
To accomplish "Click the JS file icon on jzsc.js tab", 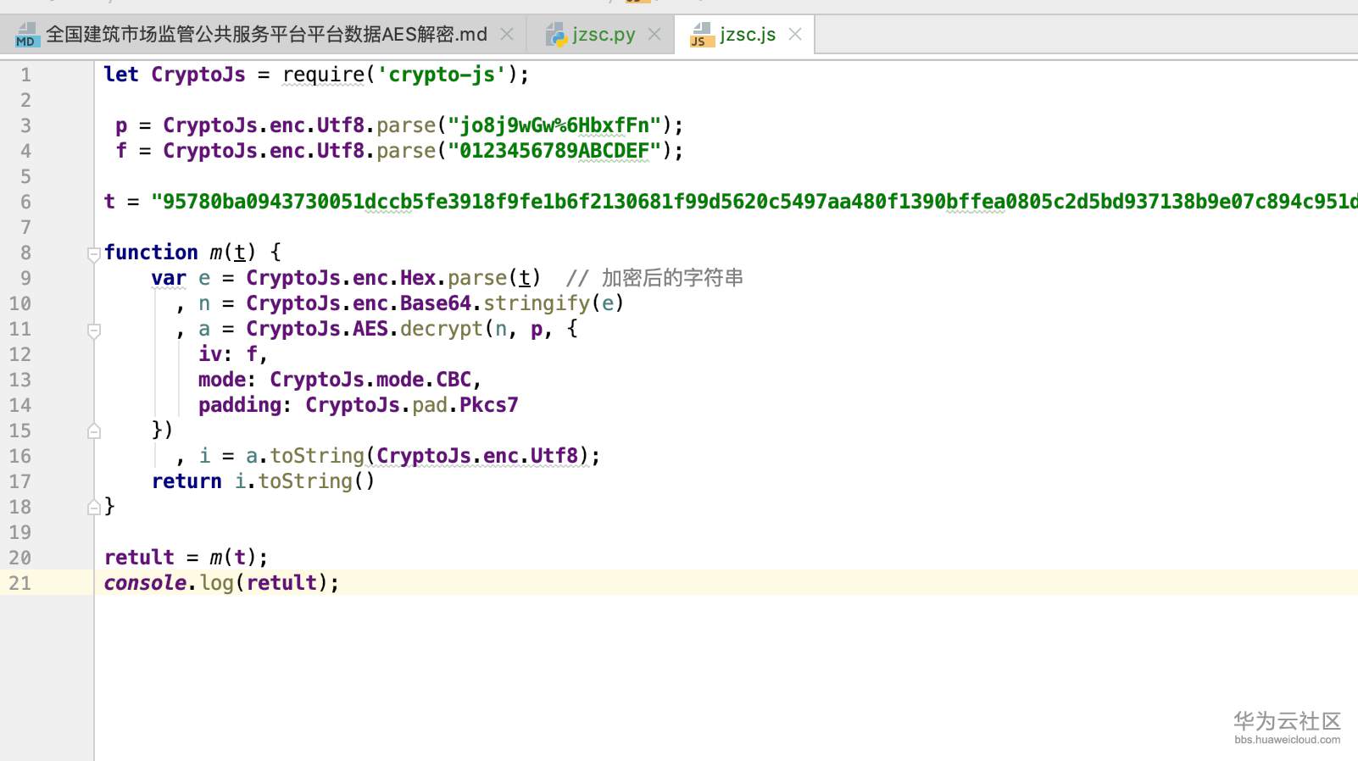I will [x=701, y=35].
